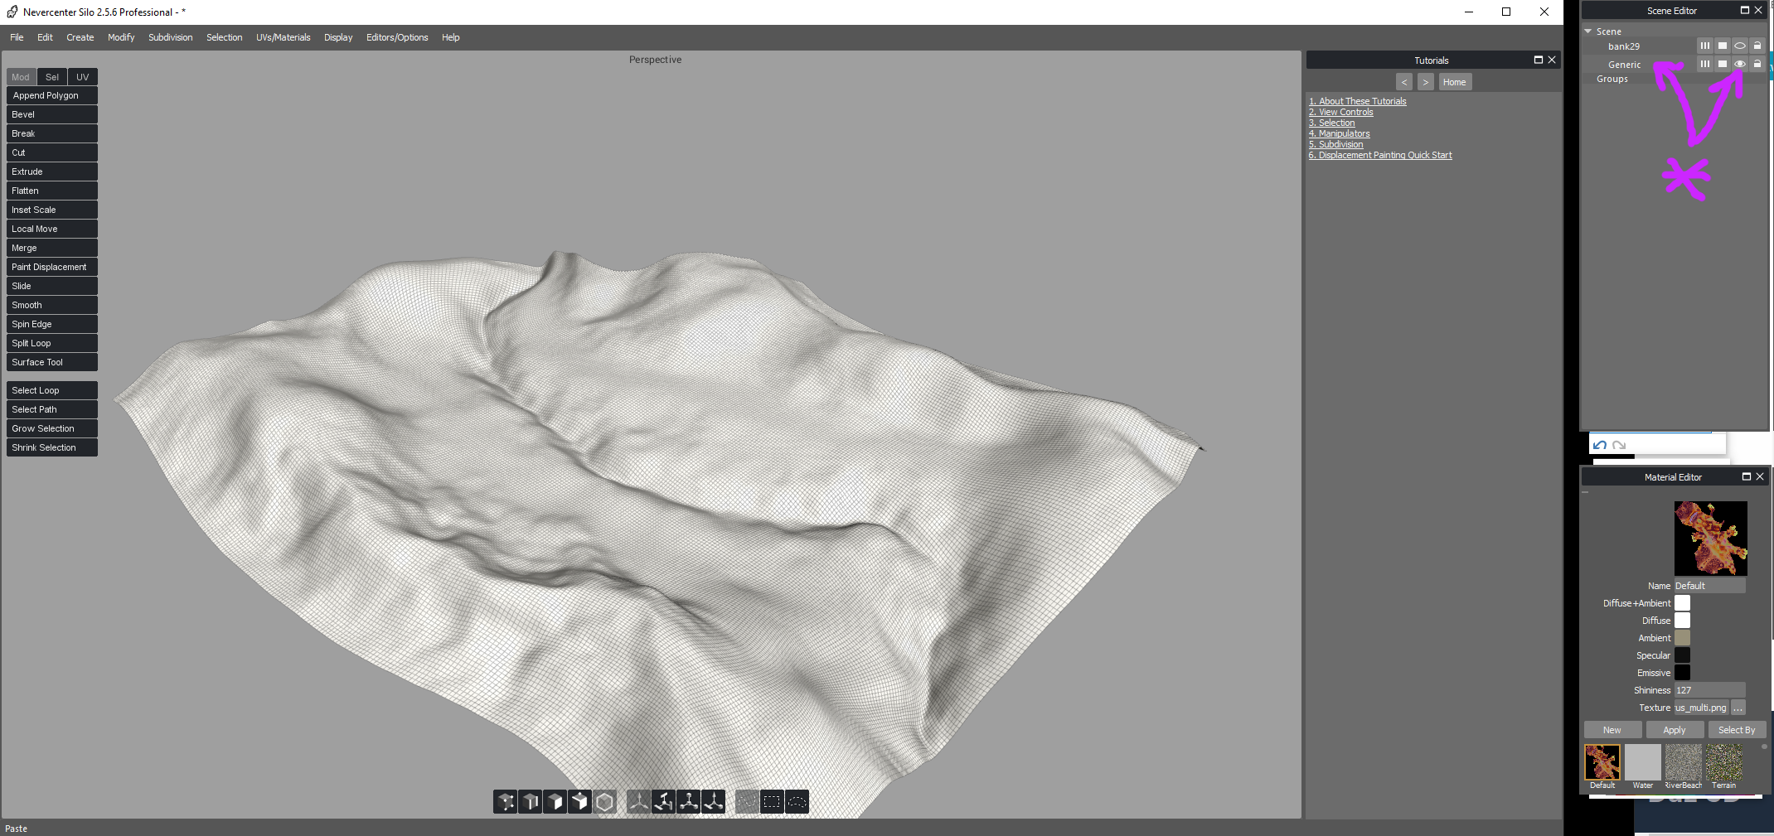Switch to face selection mode
Image resolution: width=1774 pixels, height=836 pixels.
(555, 802)
